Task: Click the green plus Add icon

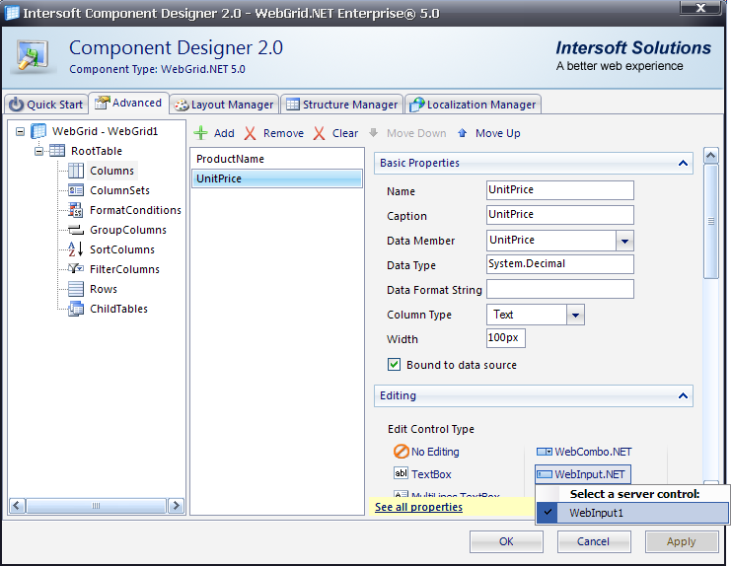Action: point(201,133)
